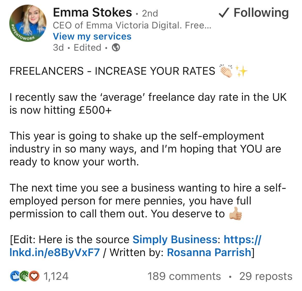
Task: Click the sparkles emoji in headline
Action: [x=241, y=71]
